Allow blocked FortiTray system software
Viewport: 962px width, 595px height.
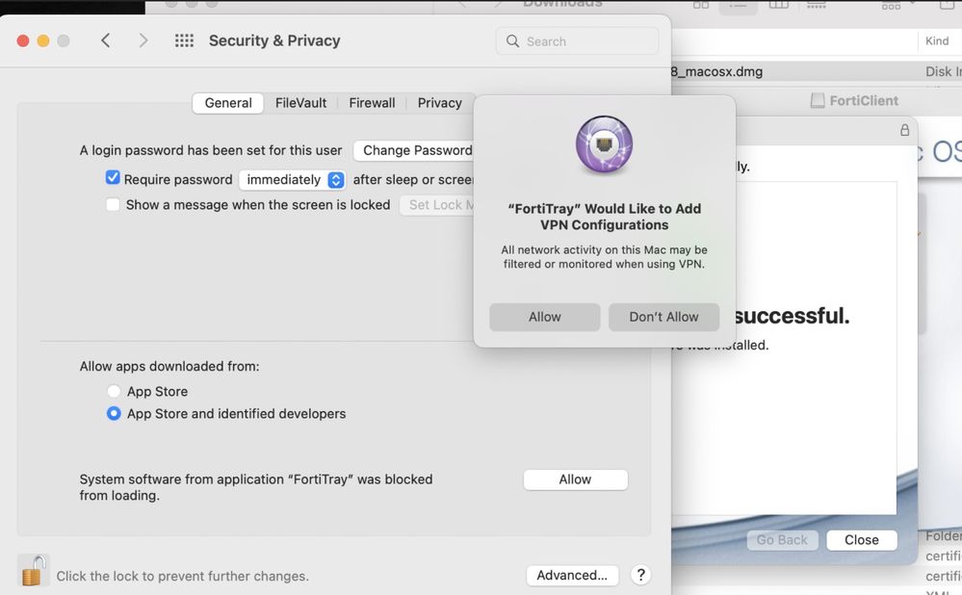(x=575, y=479)
